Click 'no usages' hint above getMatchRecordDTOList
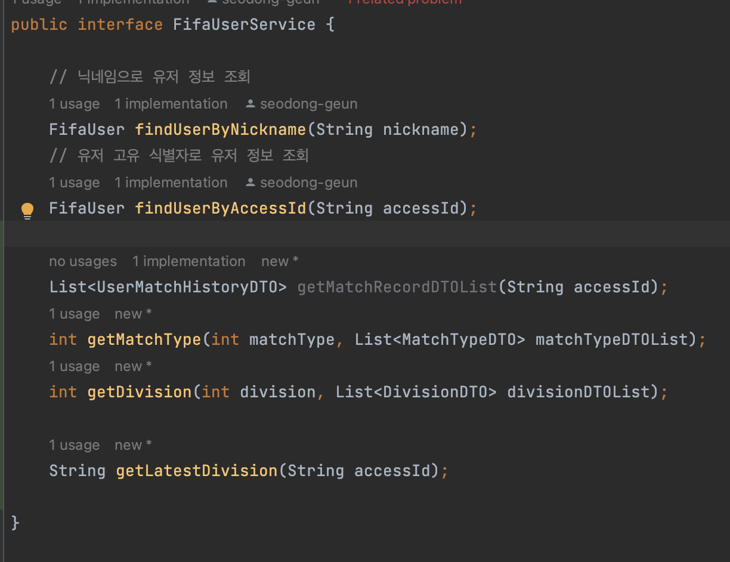 point(83,261)
